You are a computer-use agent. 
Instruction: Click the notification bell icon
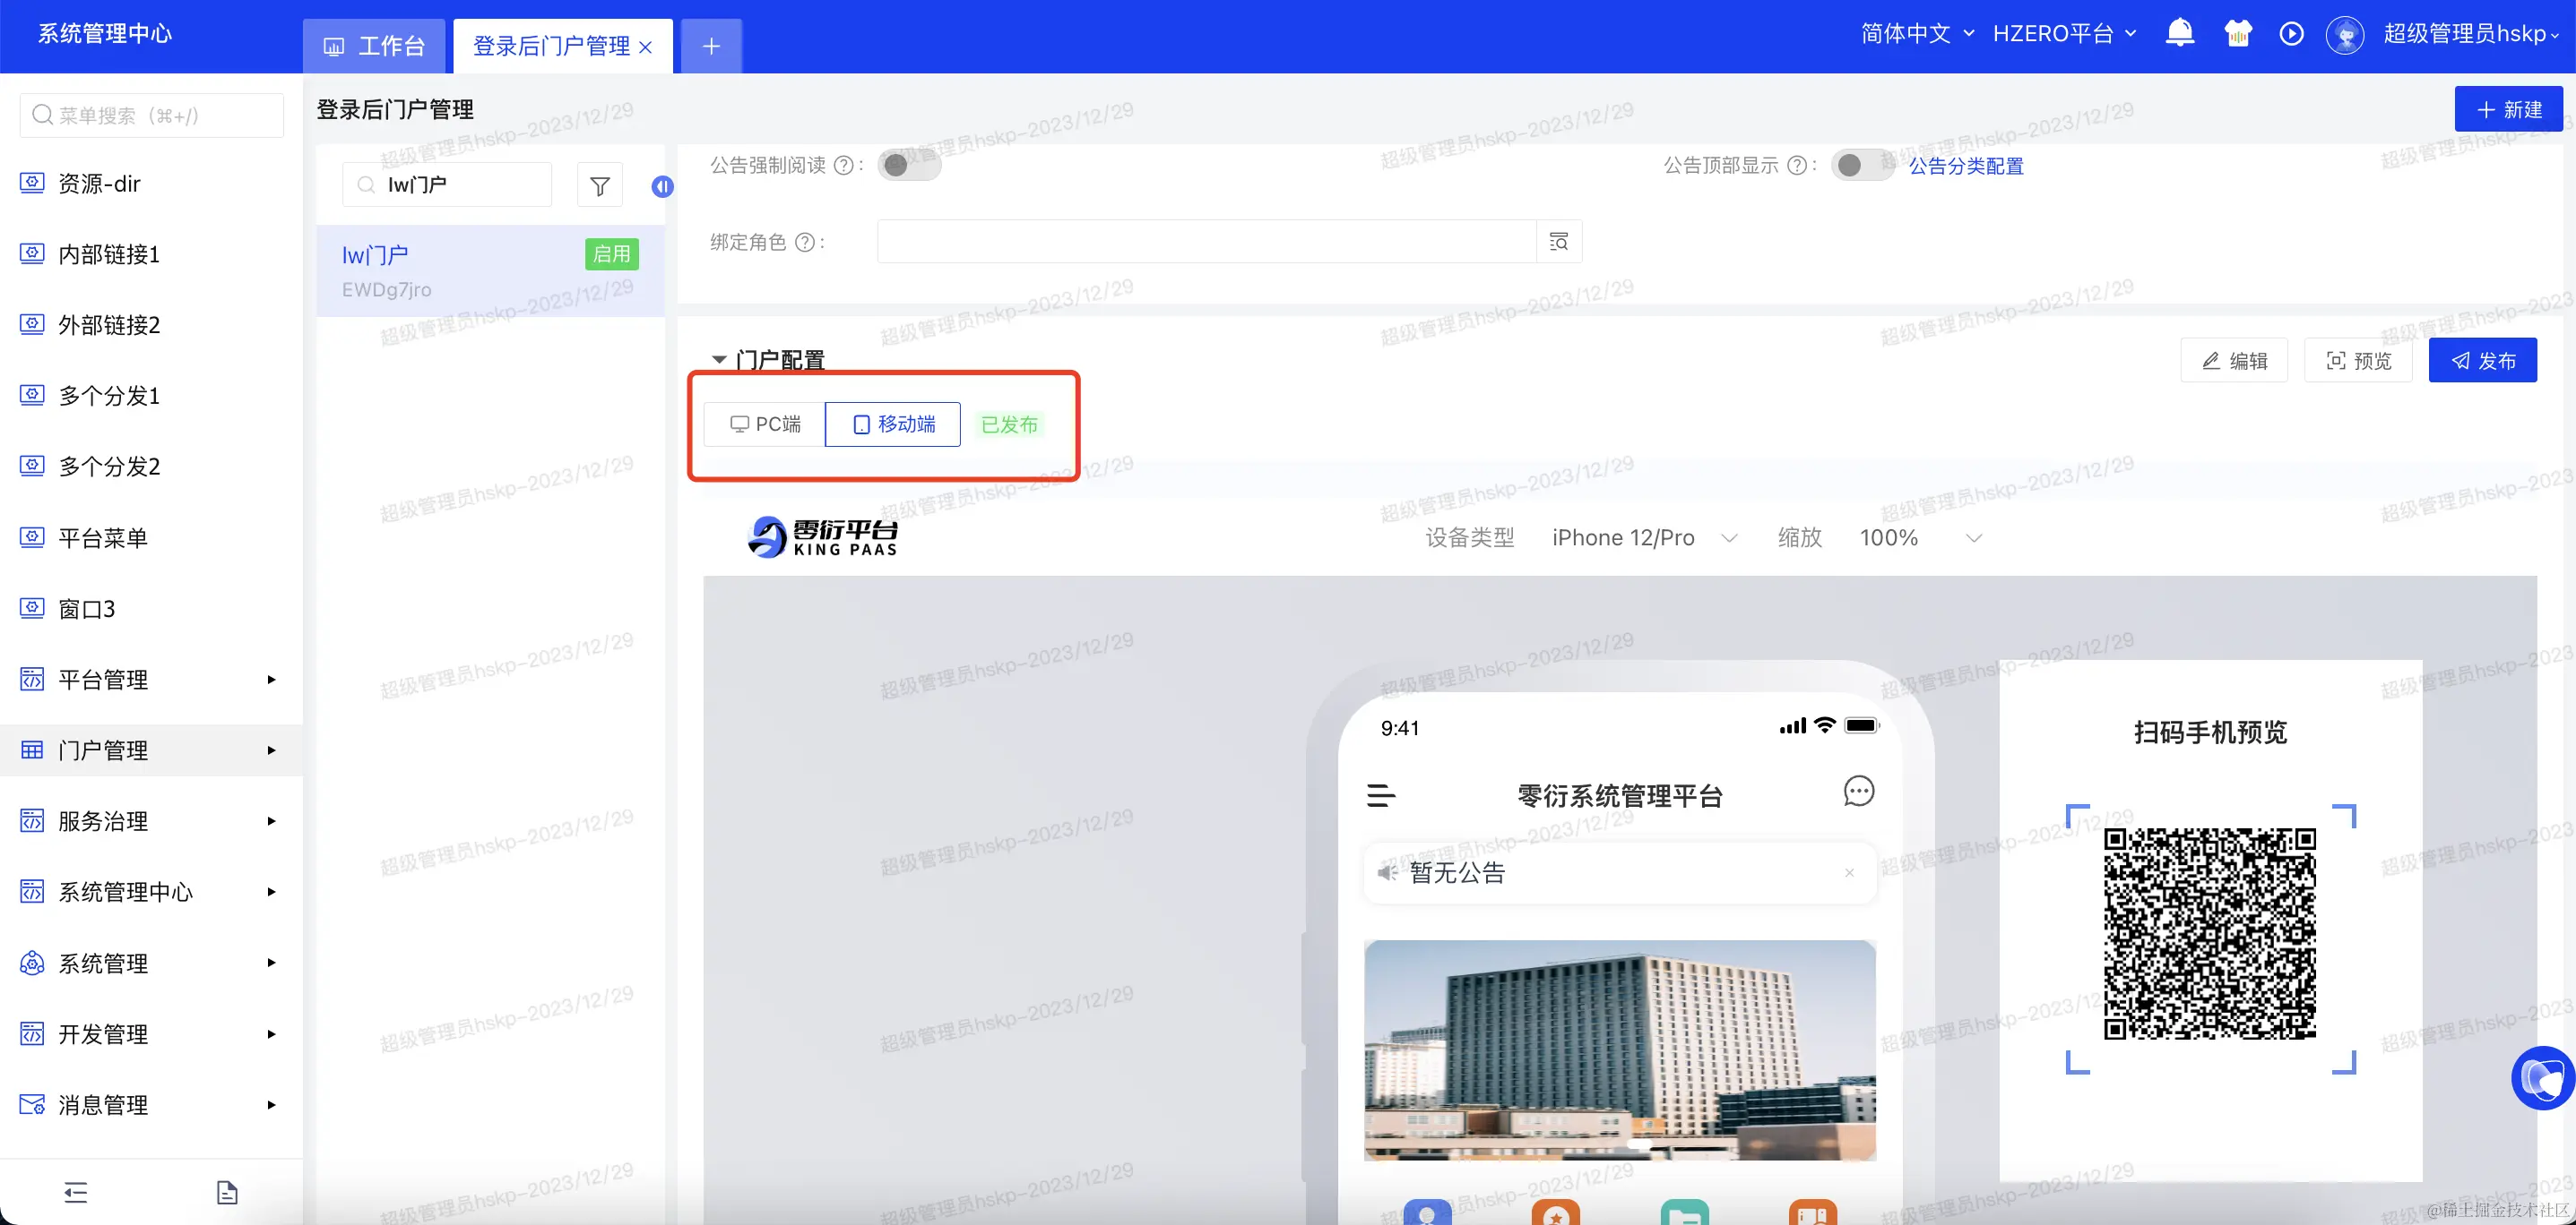point(2179,33)
